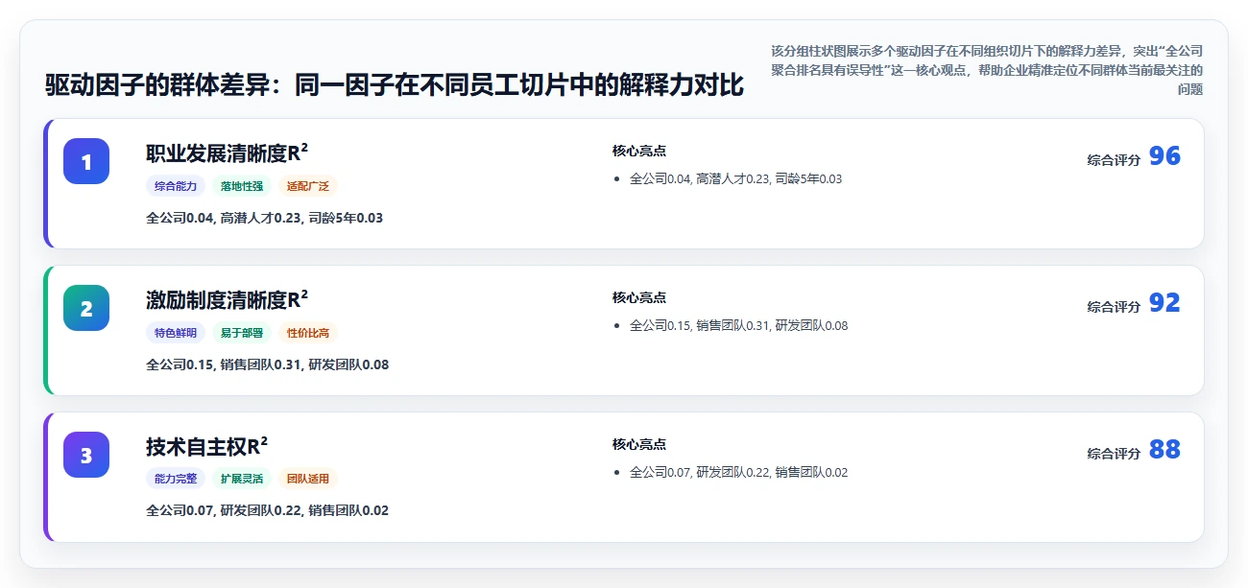Screen dimensions: 1248x588
Task: Click bold summary 全公司0.04, 高潜人才0.23 under card 1 tags
Action: point(264,218)
